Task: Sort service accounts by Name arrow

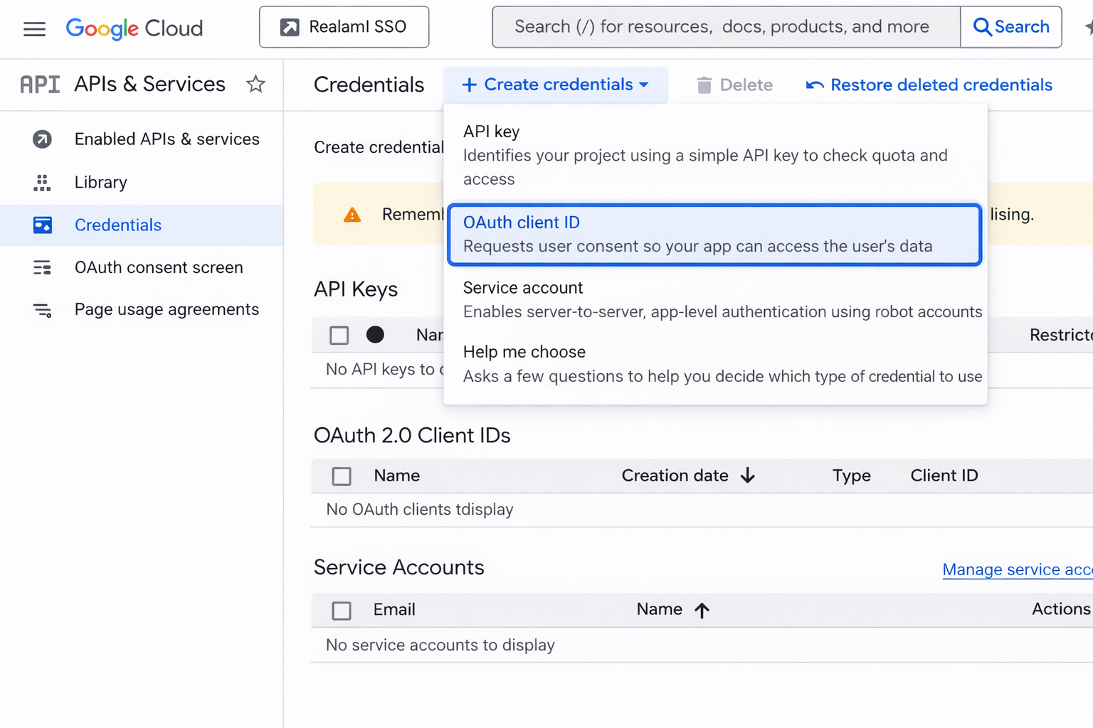Action: click(x=702, y=610)
